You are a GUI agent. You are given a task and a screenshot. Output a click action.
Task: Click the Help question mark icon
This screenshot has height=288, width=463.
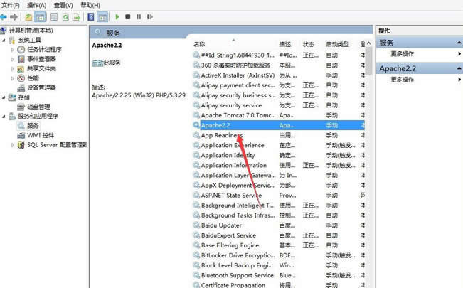[x=91, y=17]
